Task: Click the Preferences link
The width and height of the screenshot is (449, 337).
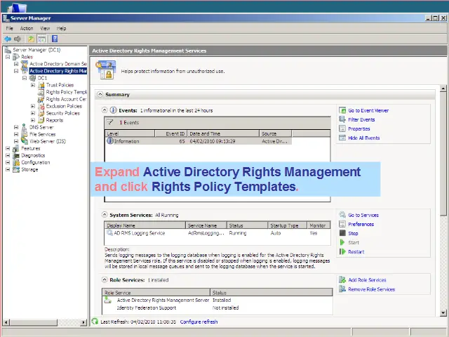Action: tap(361, 225)
